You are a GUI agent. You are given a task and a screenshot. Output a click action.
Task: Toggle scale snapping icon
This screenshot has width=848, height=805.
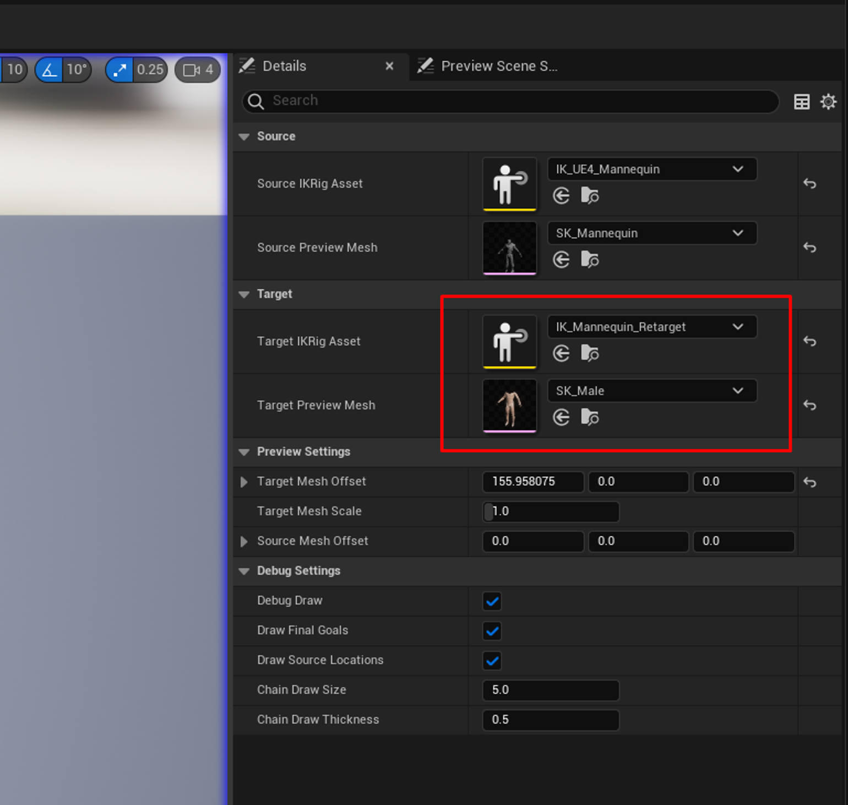(119, 70)
